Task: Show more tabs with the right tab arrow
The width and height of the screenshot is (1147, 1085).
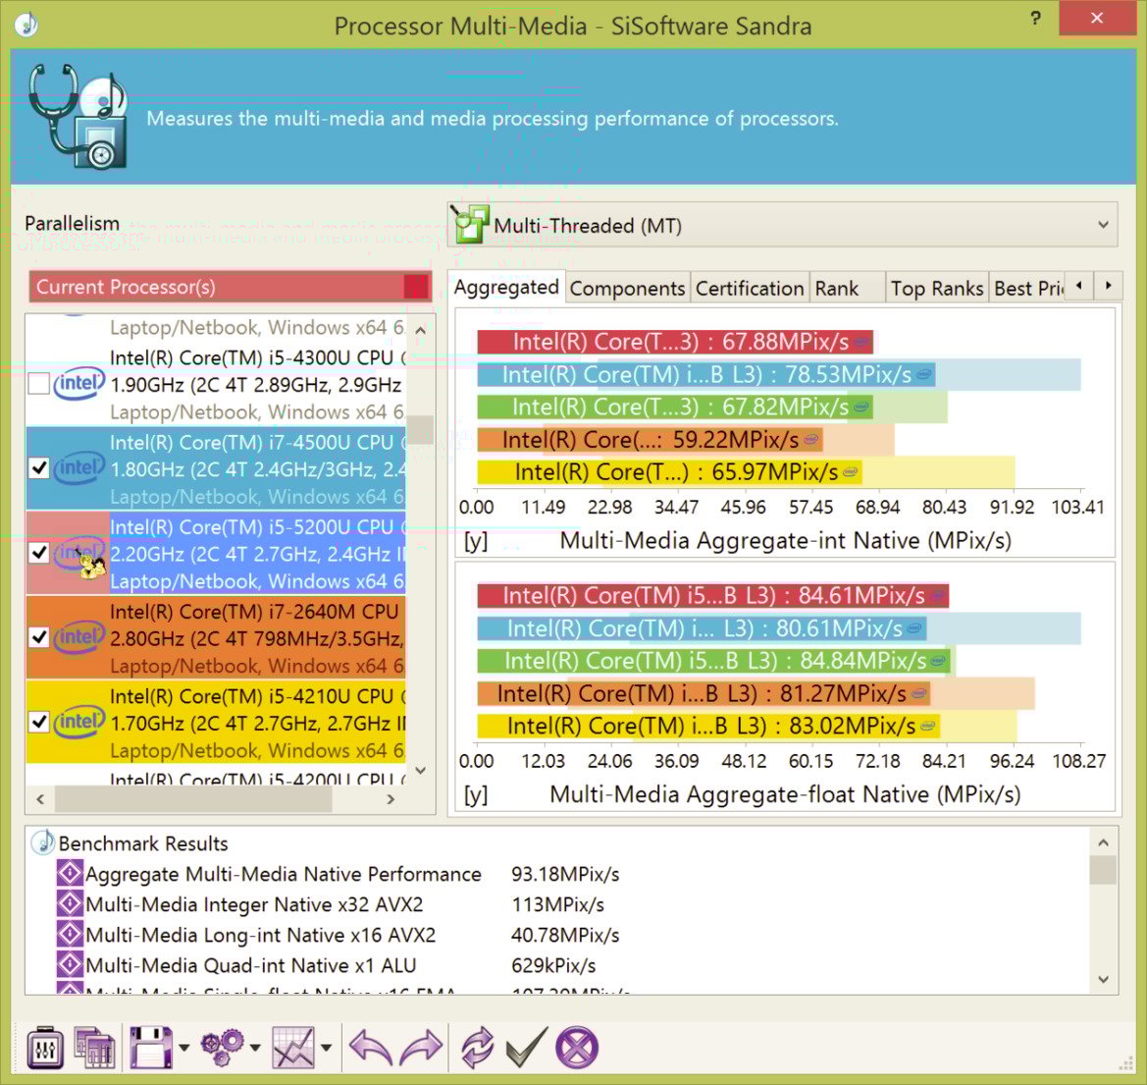Action: point(1108,287)
